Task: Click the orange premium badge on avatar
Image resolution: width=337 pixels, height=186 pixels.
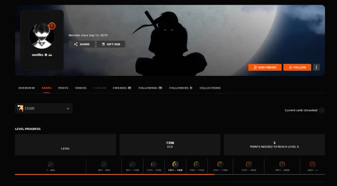Action: pos(52,26)
